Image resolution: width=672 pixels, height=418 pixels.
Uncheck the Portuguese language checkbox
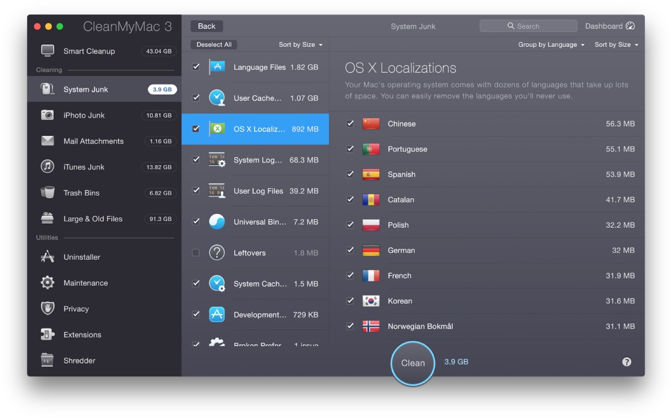tap(350, 149)
